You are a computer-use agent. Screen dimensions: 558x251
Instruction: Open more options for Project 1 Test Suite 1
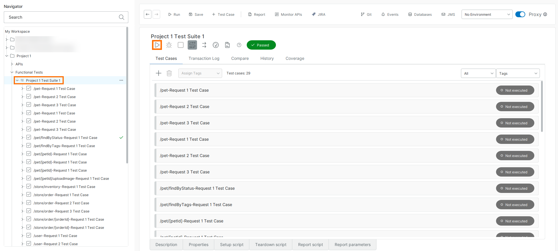pos(121,80)
